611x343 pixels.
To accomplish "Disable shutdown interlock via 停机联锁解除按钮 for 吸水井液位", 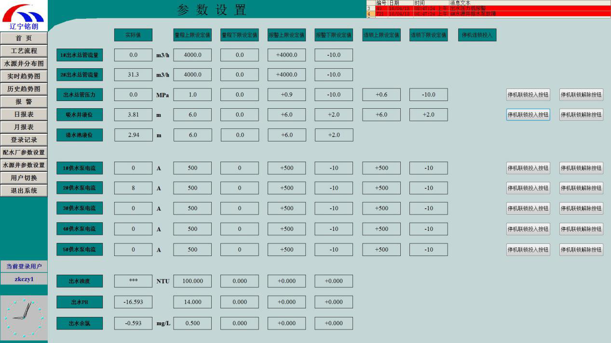I will pyautogui.click(x=581, y=114).
